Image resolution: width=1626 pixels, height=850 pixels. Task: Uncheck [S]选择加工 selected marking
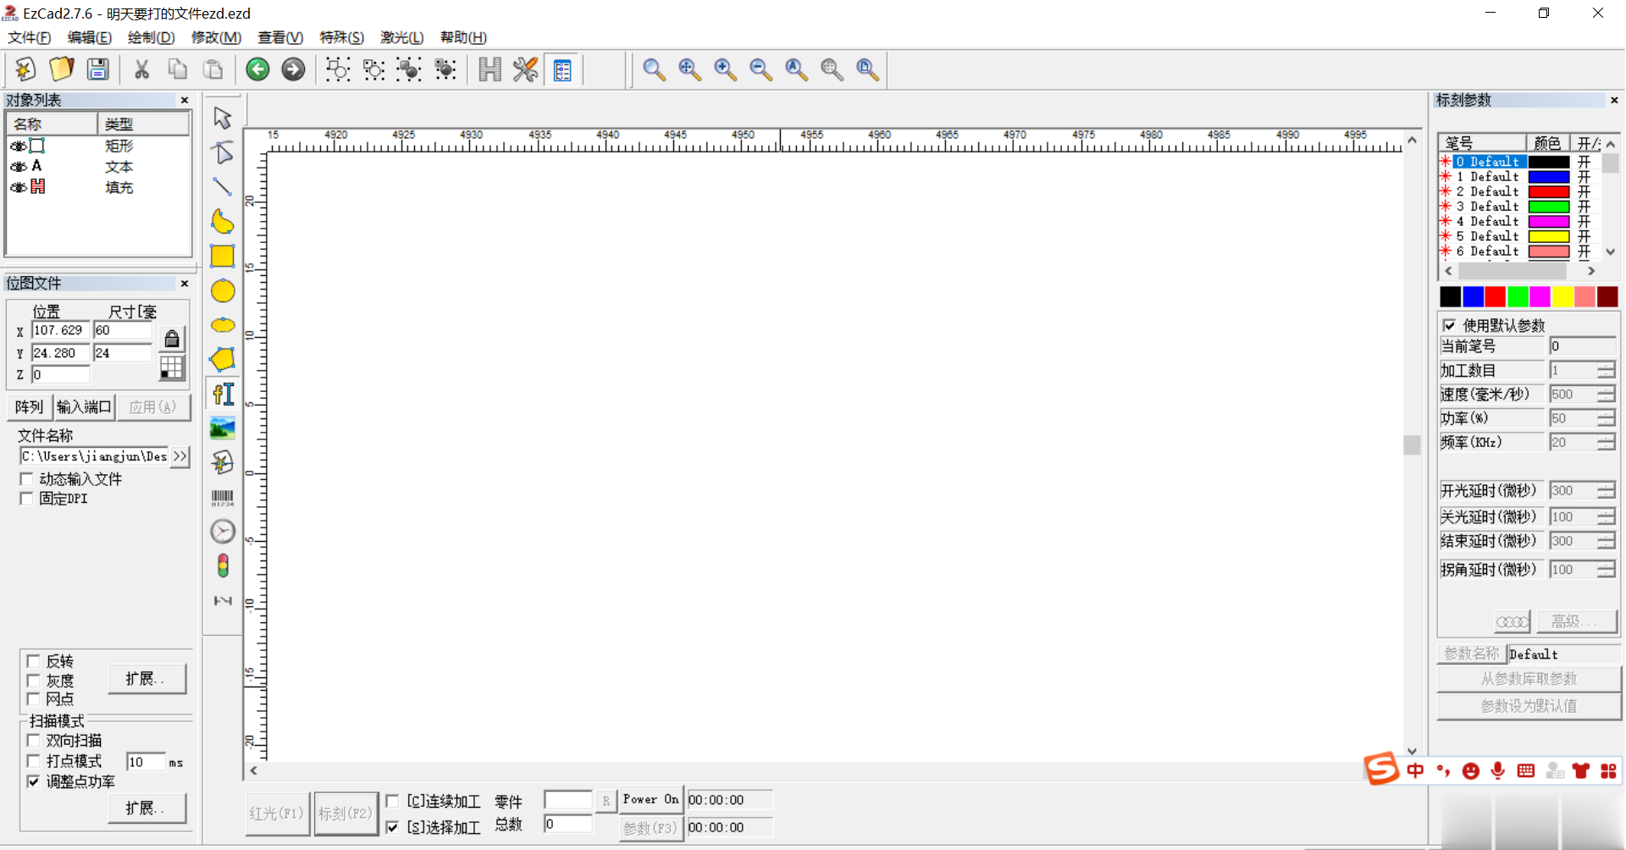point(393,827)
